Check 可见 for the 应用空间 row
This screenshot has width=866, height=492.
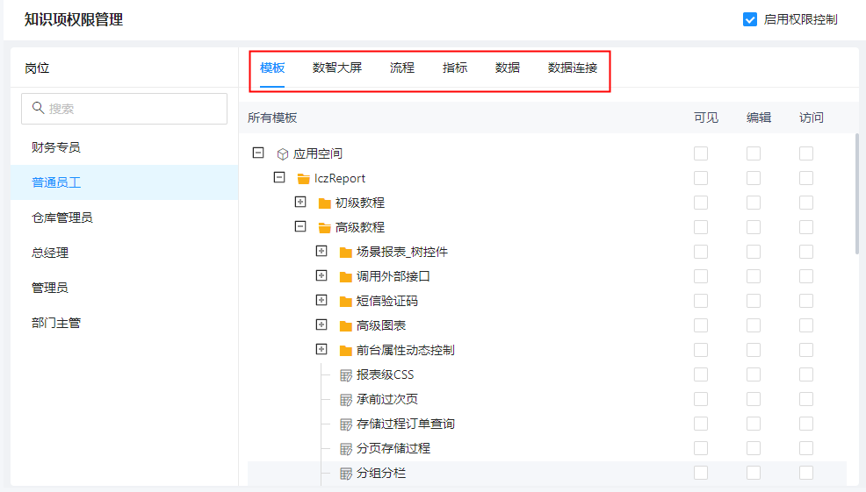(701, 153)
